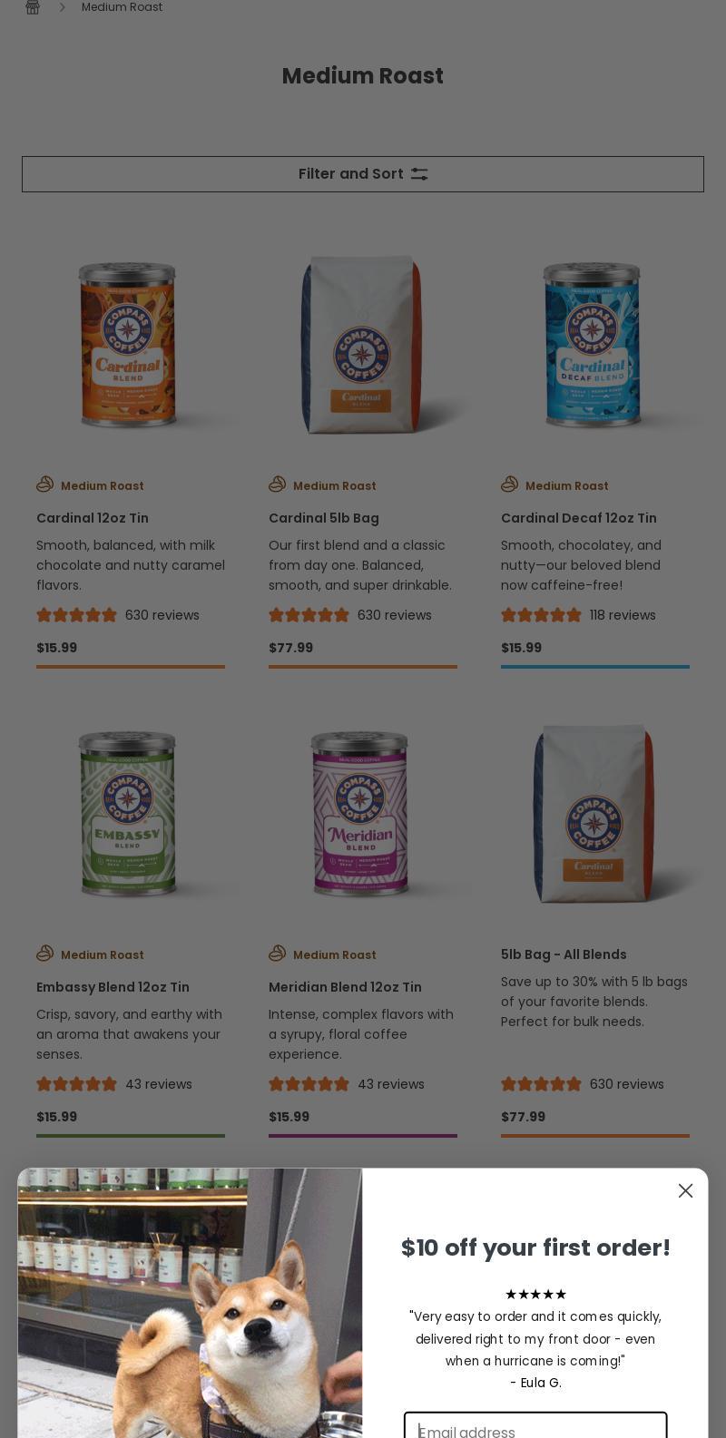View the 118 reviews for Cardinal Decaf
This screenshot has width=726, height=1438.
click(x=623, y=615)
